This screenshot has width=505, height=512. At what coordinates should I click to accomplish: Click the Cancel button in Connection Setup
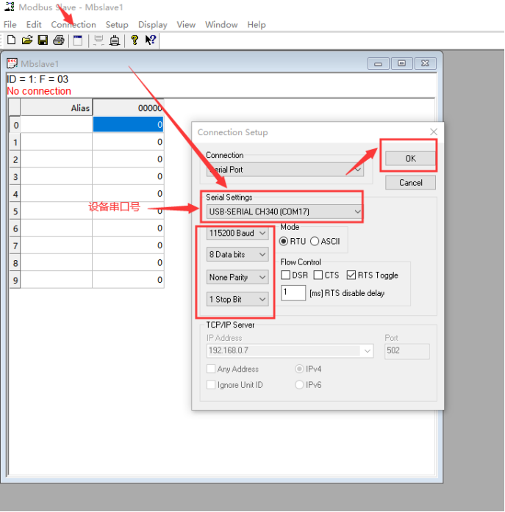[410, 182]
